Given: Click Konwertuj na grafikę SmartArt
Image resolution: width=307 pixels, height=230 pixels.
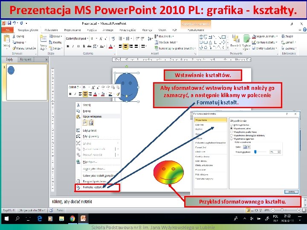Looking at the screenshot, I should click(175, 48).
